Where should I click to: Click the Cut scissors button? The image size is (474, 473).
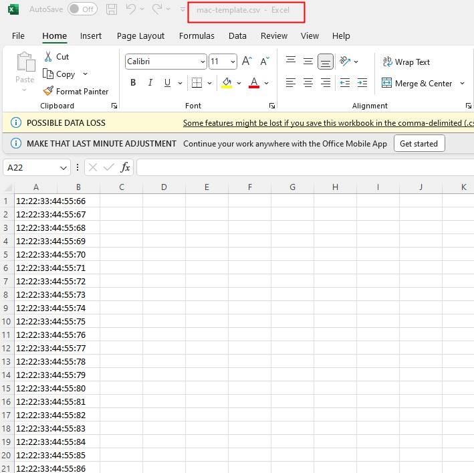57,57
